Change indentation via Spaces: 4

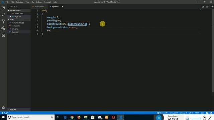point(183,113)
